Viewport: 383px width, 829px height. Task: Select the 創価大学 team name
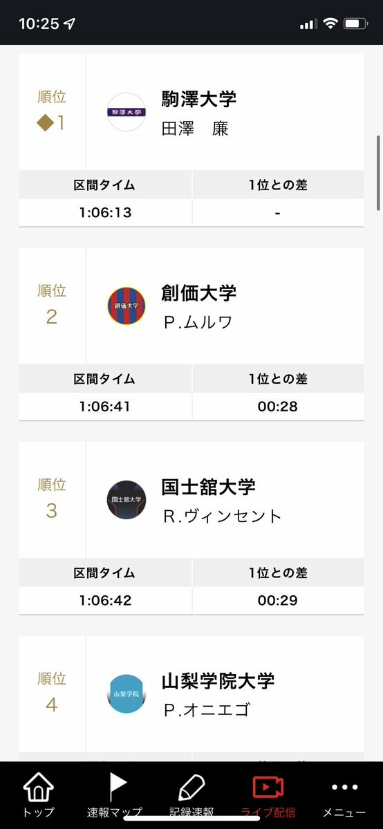199,292
